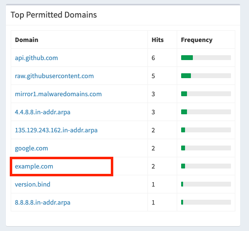249x231 pixels.
Task: Click the google.com frequency bar
Action: 206,148
